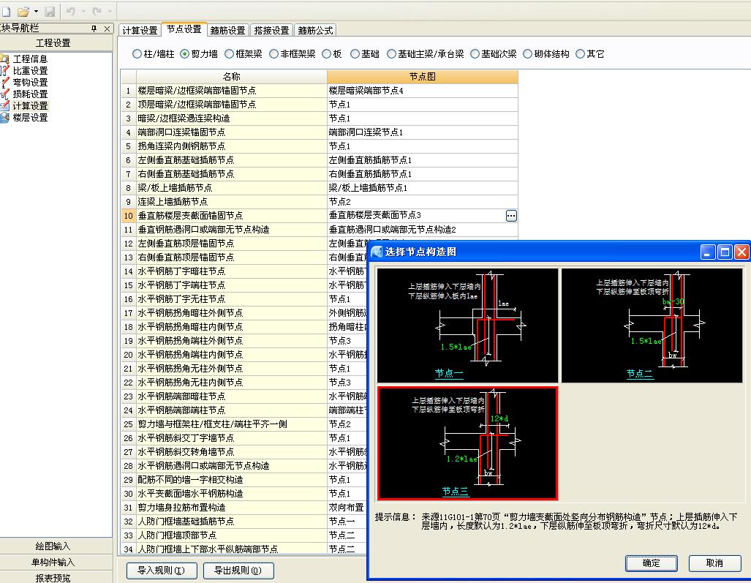This screenshot has height=583, width=751.
Task: Open 弯钩设置 in the sidebar
Action: click(x=30, y=83)
